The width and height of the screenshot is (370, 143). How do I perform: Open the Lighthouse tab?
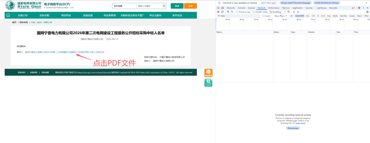click(x=322, y=8)
